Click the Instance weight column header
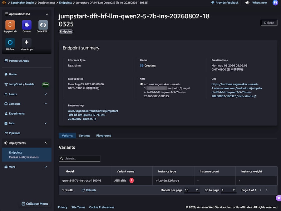 [x=252, y=171]
